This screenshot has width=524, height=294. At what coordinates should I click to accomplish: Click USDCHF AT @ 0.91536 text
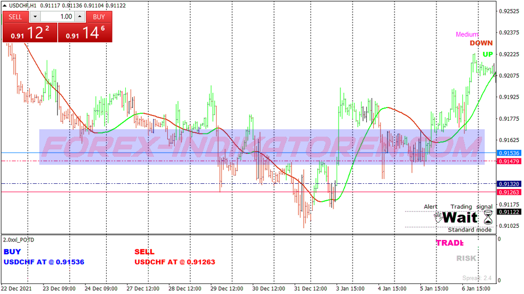(44, 262)
